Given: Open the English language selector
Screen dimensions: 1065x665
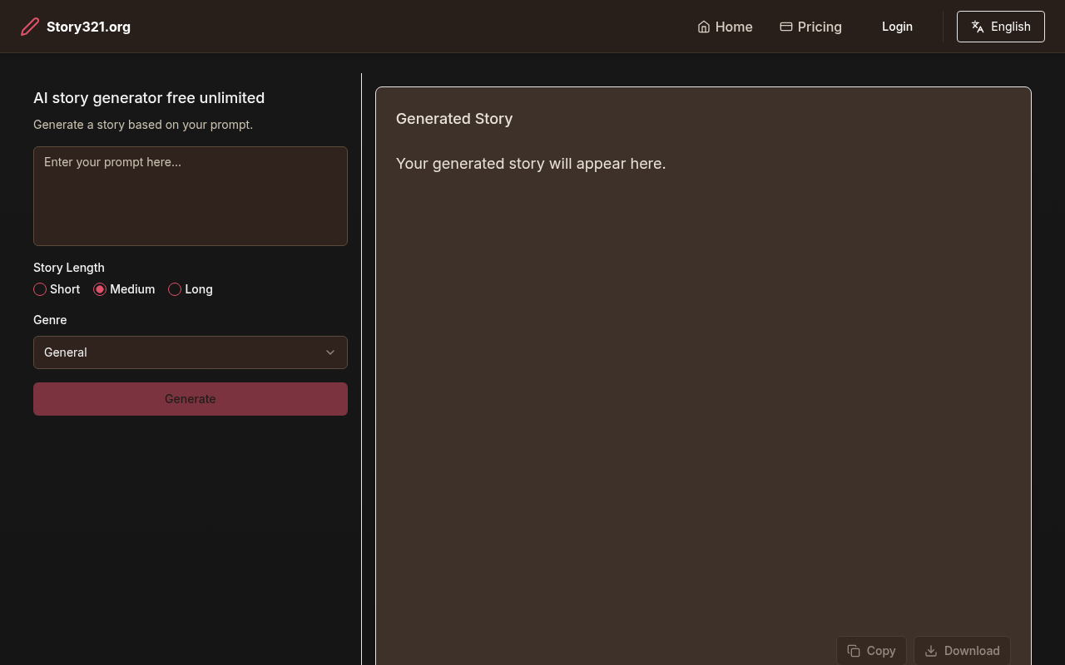Looking at the screenshot, I should coord(1000,27).
